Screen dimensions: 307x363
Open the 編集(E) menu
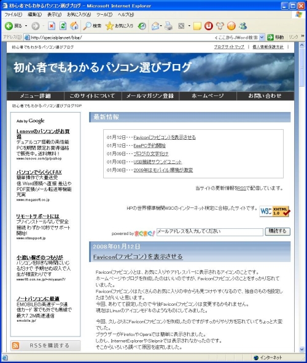[x=34, y=15]
